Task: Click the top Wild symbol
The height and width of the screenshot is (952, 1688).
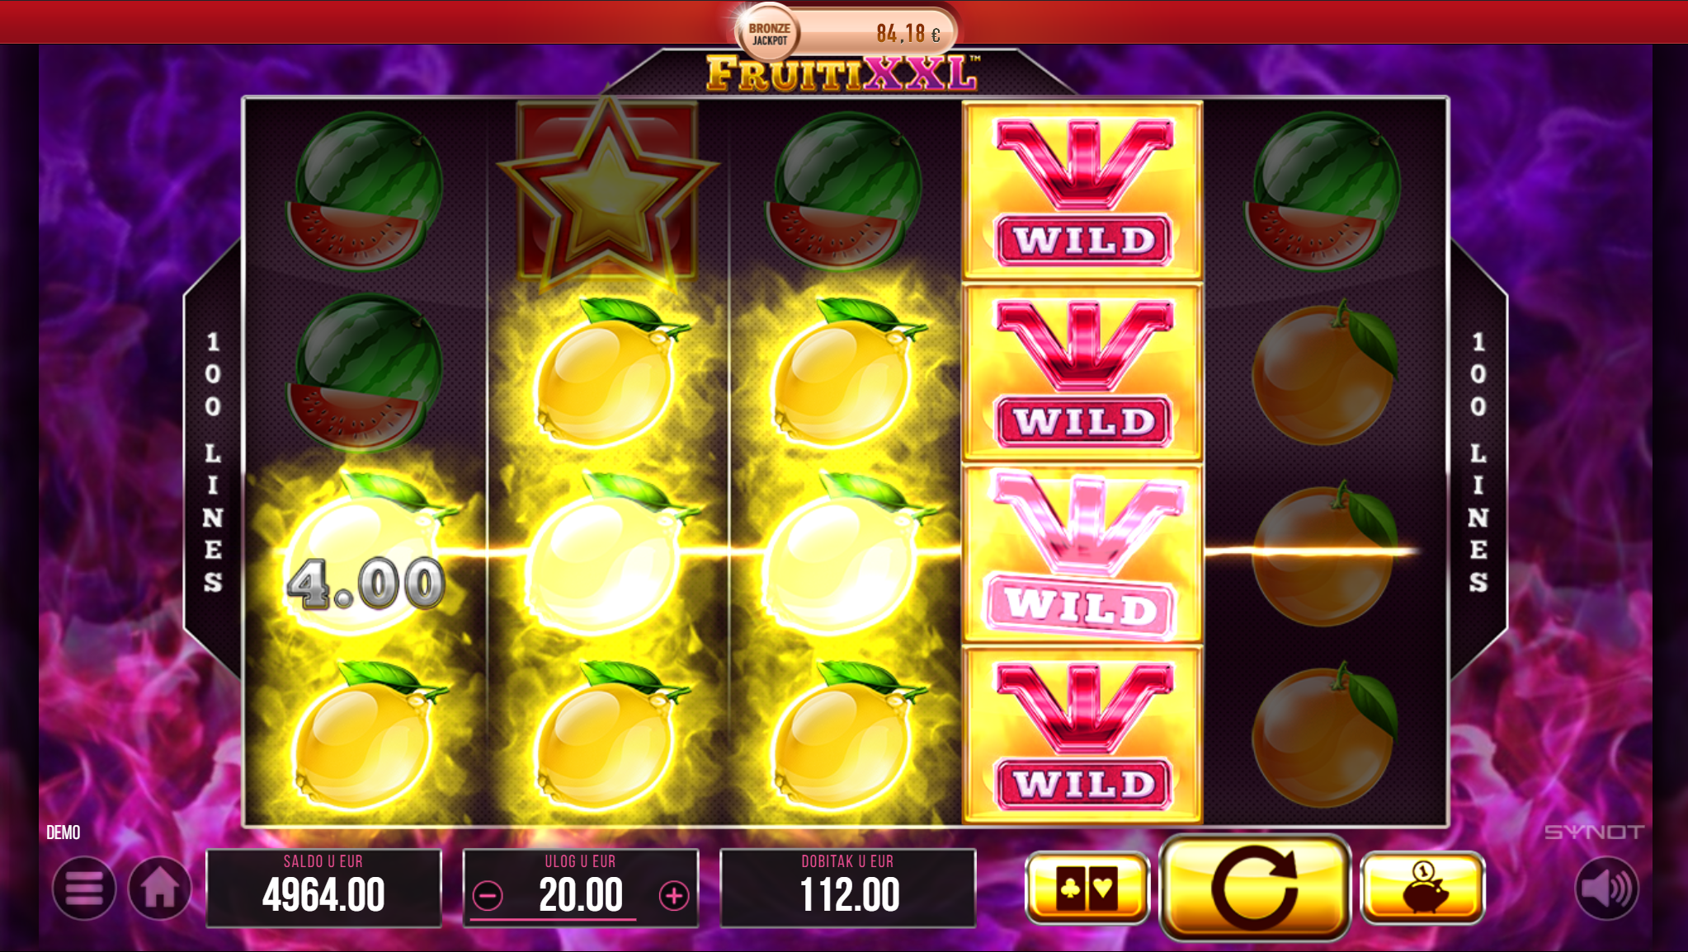Action: click(1082, 190)
